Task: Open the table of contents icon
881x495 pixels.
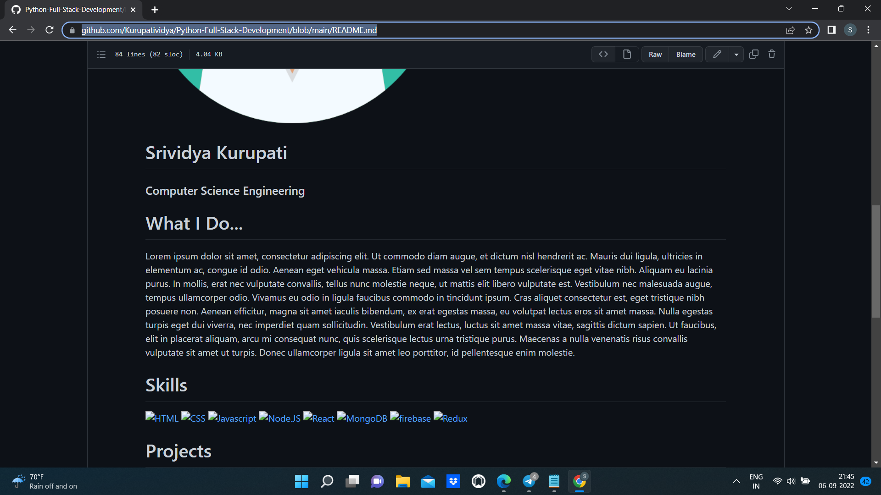Action: [x=101, y=54]
